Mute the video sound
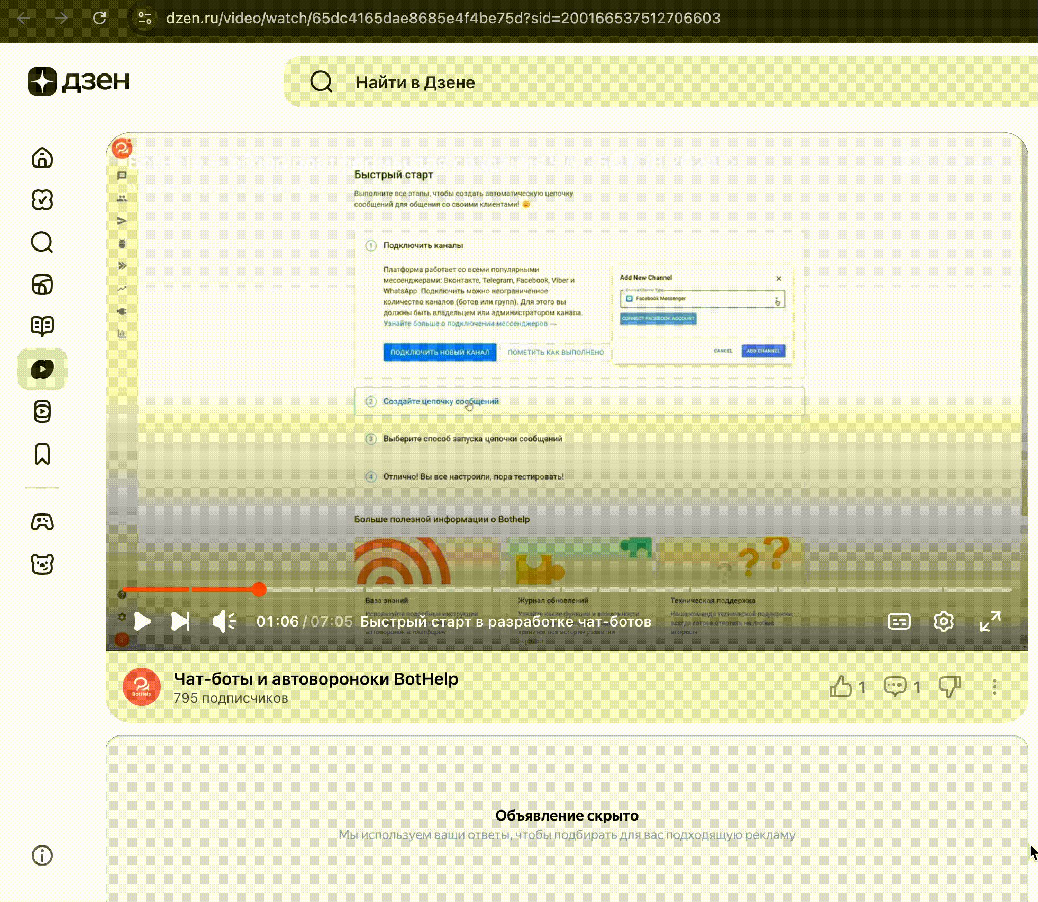1038x902 pixels. (224, 621)
